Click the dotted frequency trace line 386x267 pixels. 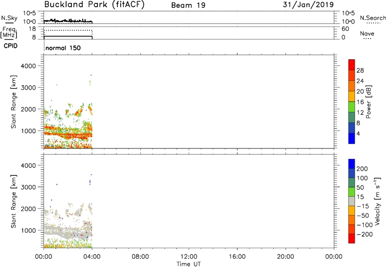tap(68, 30)
